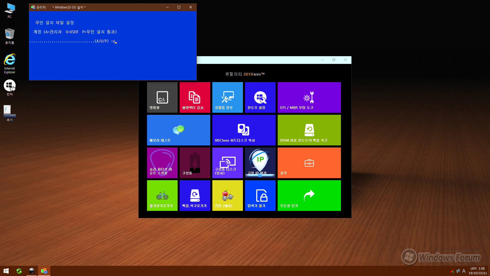Restore the 유틸리티 launcher window
The image size is (490, 276).
point(334,60)
